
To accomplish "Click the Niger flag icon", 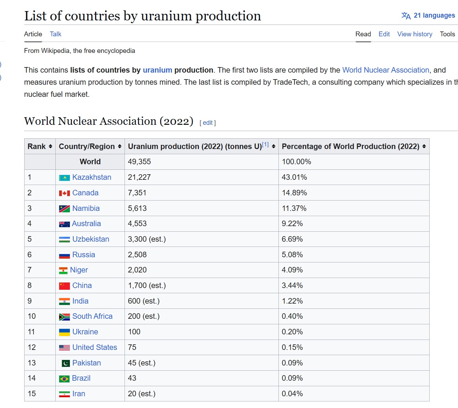I will tap(63, 270).
